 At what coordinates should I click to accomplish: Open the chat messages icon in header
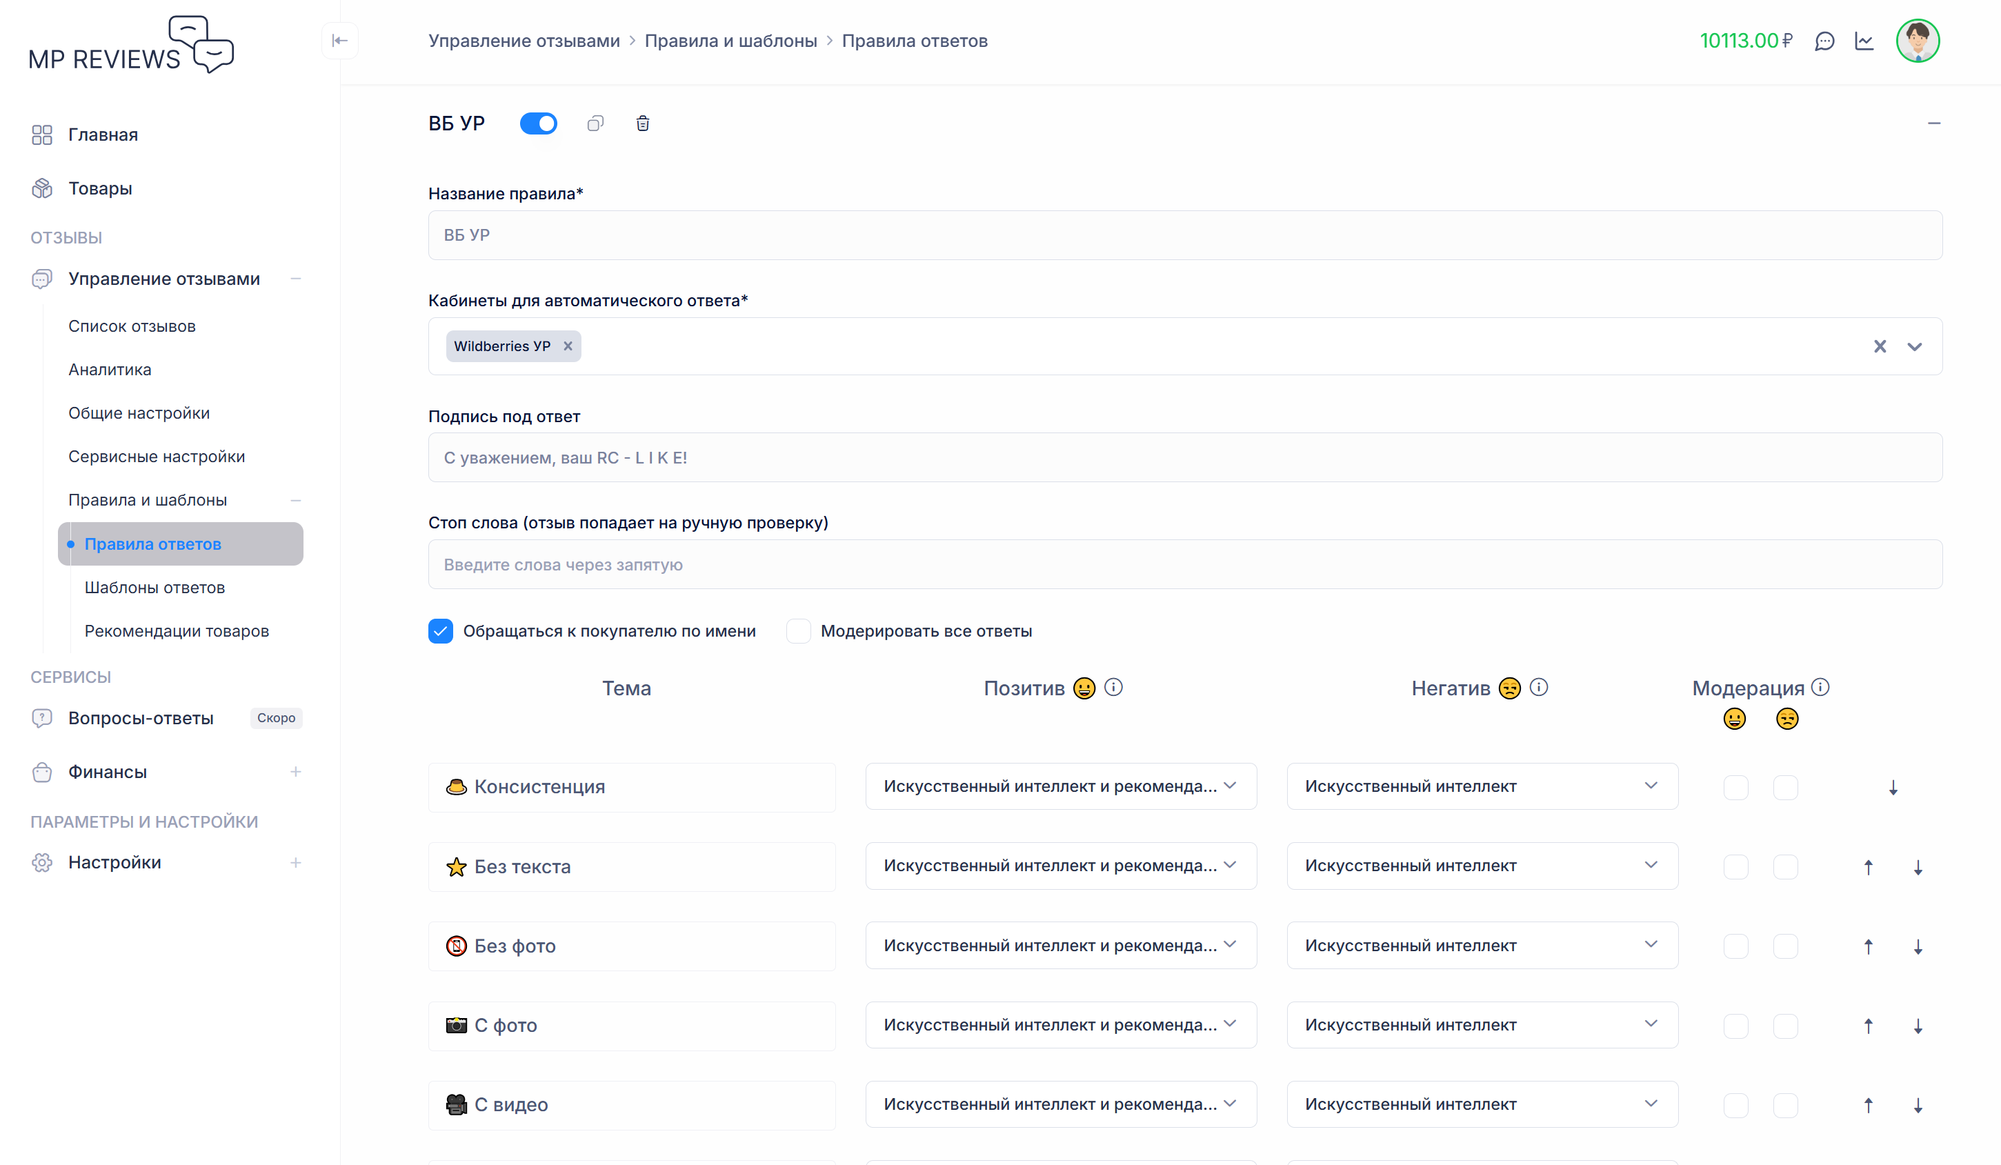[1824, 41]
